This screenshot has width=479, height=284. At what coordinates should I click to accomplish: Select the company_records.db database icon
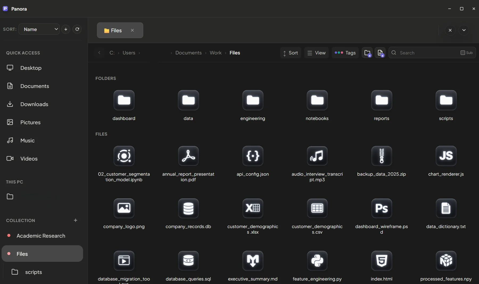[x=188, y=208]
